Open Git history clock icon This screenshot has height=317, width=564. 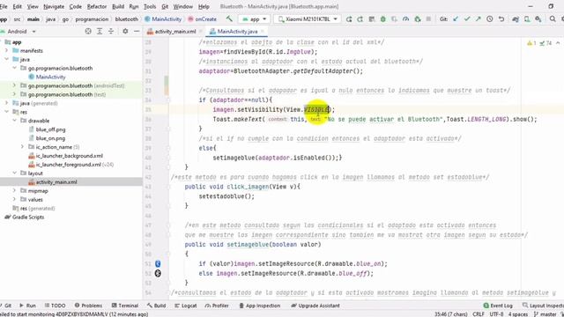click(490, 19)
